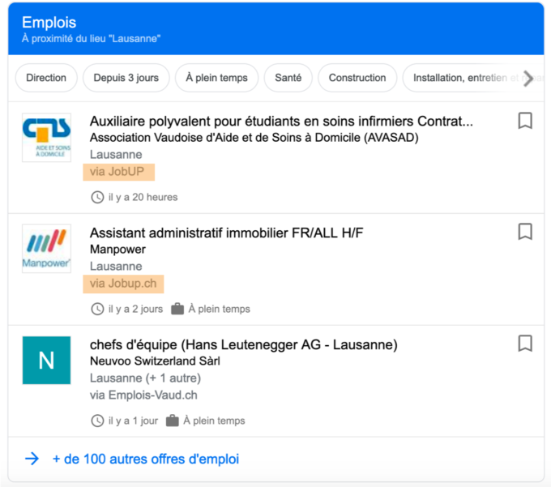
Task: Filter jobs by À plein temps
Action: pos(216,78)
